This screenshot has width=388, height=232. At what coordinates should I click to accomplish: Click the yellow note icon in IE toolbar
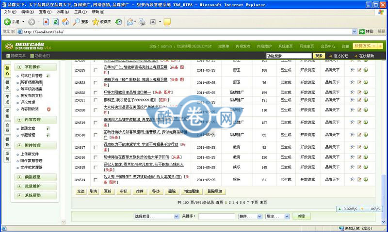167,22
